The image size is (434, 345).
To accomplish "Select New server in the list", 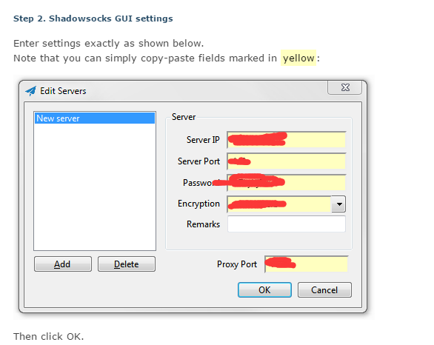I will (94, 118).
